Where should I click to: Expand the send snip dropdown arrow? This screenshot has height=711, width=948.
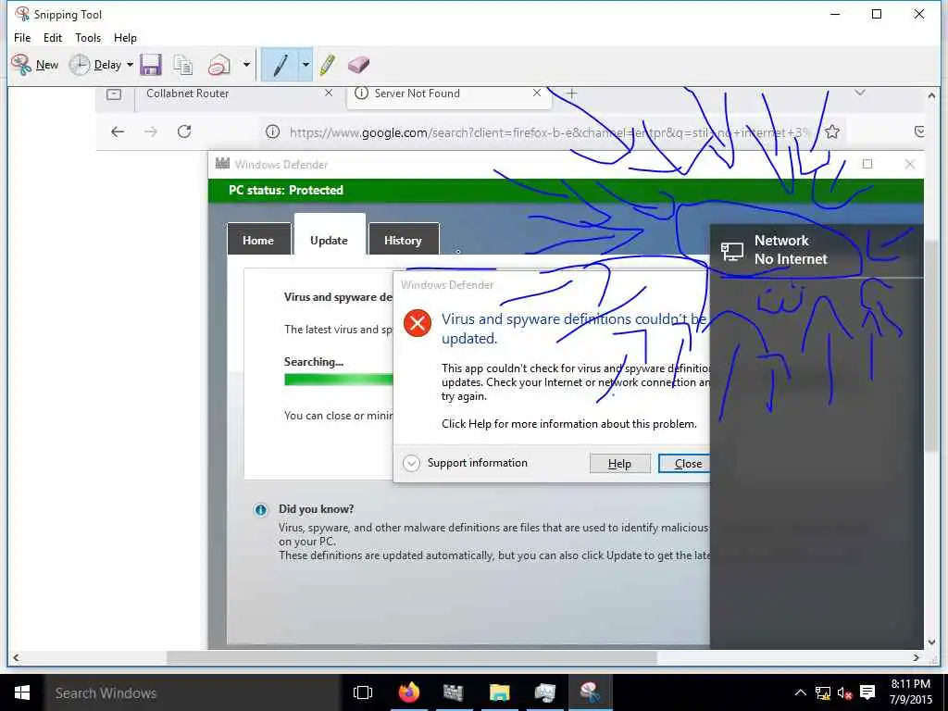tap(246, 65)
